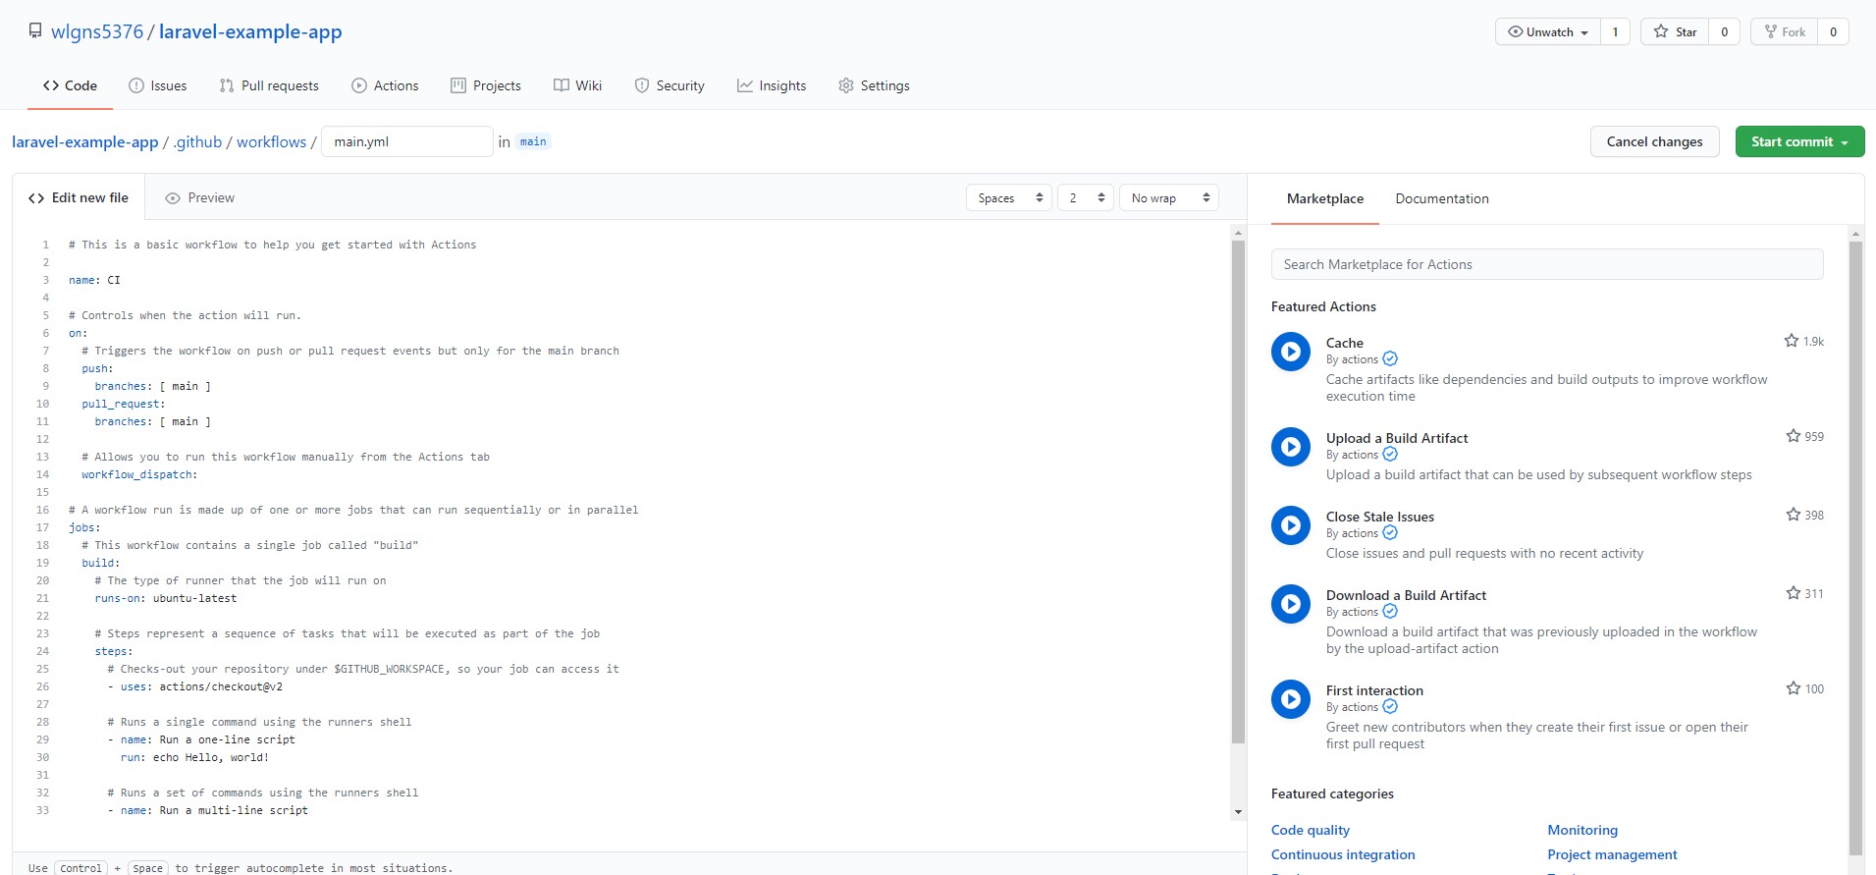The height and width of the screenshot is (875, 1876).
Task: Switch to the Preview tab
Action: coord(200,197)
